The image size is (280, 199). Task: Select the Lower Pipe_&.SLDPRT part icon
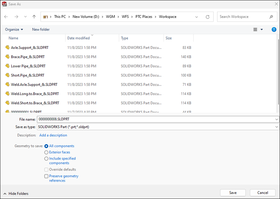(x=7, y=66)
